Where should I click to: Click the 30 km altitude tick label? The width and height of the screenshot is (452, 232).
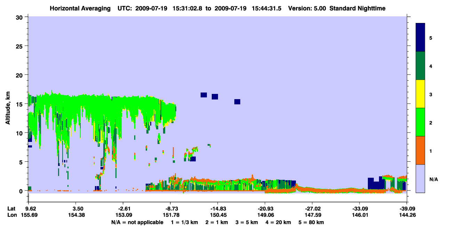point(20,17)
